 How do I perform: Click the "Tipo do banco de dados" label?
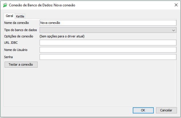point(20,30)
